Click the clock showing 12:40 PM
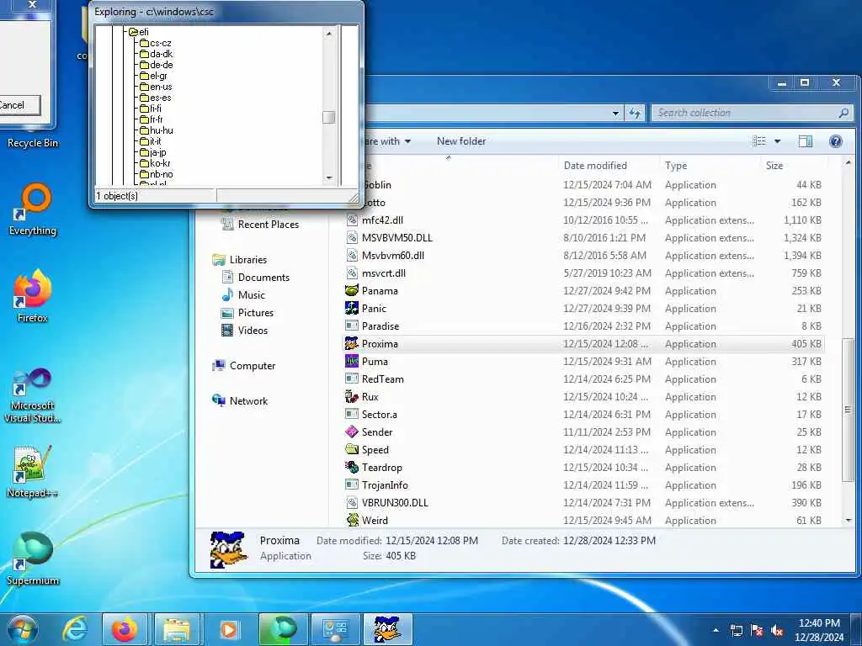The image size is (862, 646). (819, 623)
